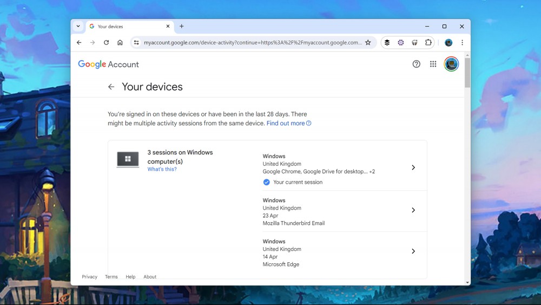Open Google Account help icon
The image size is (541, 305).
pos(417,64)
